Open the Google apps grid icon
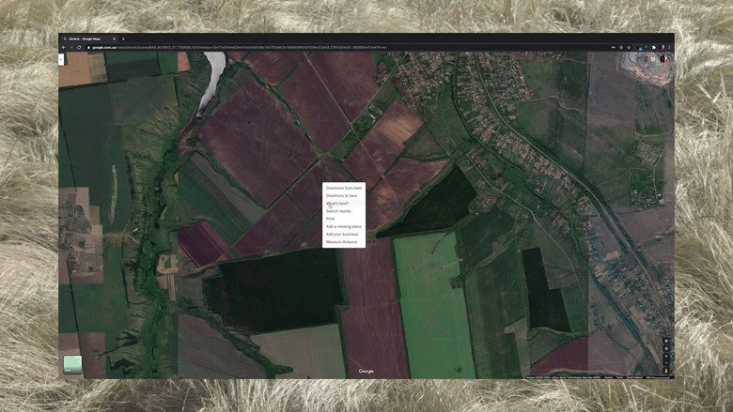This screenshot has width=733, height=412. point(653,59)
